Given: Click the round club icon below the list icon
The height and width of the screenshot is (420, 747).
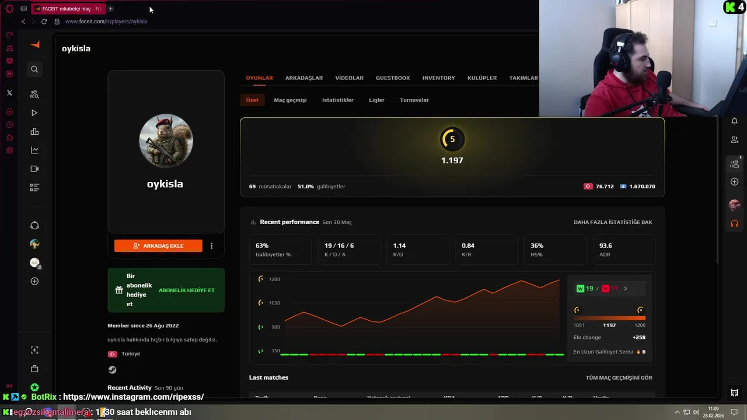Looking at the screenshot, I should click(34, 226).
